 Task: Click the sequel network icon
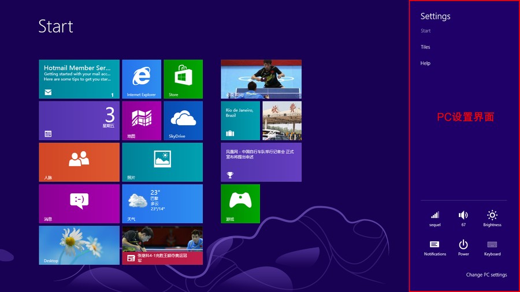point(435,218)
